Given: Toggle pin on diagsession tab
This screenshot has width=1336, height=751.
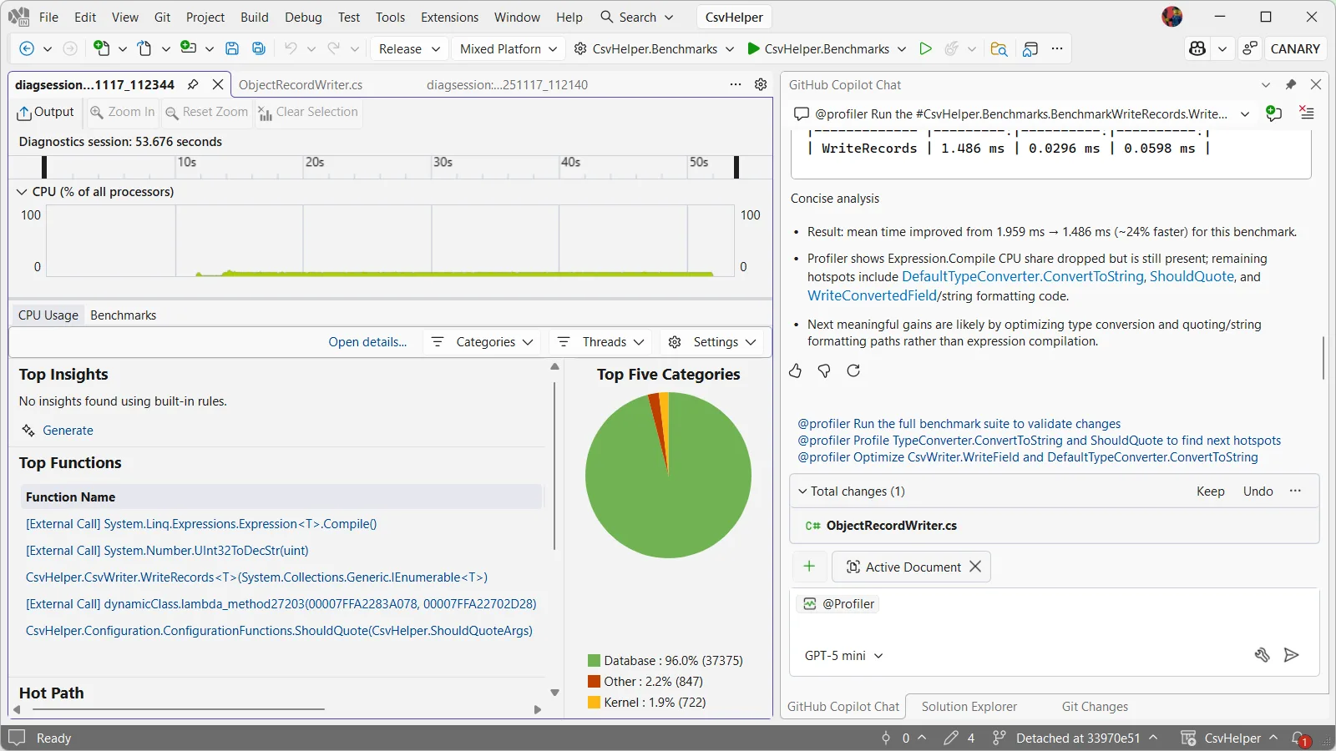Looking at the screenshot, I should [193, 84].
